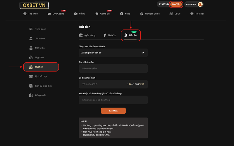Open the Trò Chơi games category
The height and width of the screenshot is (146, 234).
[197, 14]
